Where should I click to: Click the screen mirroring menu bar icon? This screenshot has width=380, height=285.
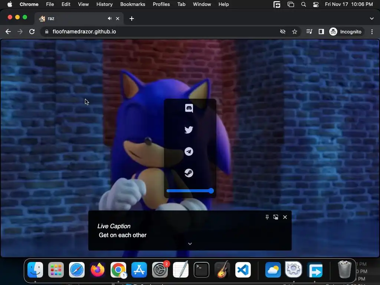coord(291,4)
